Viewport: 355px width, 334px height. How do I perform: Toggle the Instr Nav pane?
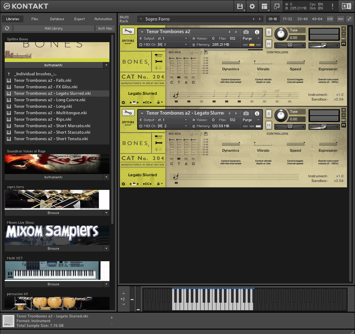105,28
